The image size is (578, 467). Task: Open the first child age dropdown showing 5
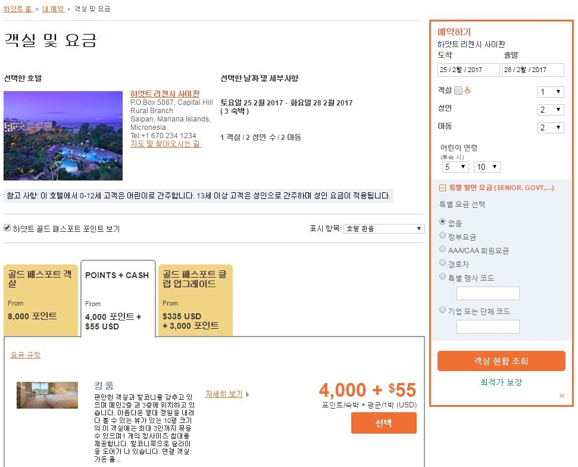[455, 167]
